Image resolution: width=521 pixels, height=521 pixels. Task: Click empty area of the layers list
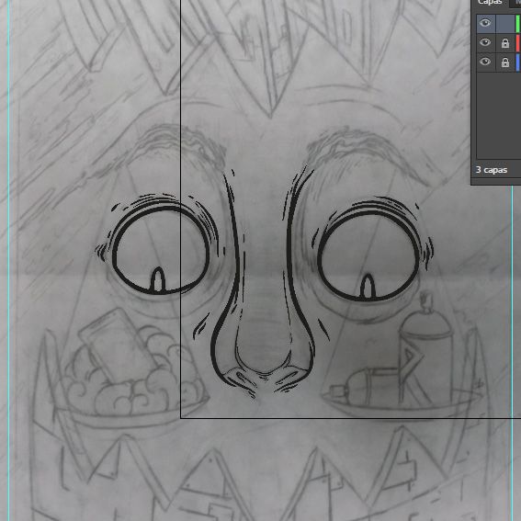tap(498, 117)
